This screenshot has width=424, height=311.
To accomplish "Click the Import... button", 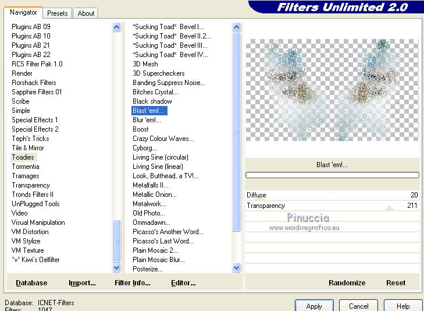I will click(x=82, y=283).
